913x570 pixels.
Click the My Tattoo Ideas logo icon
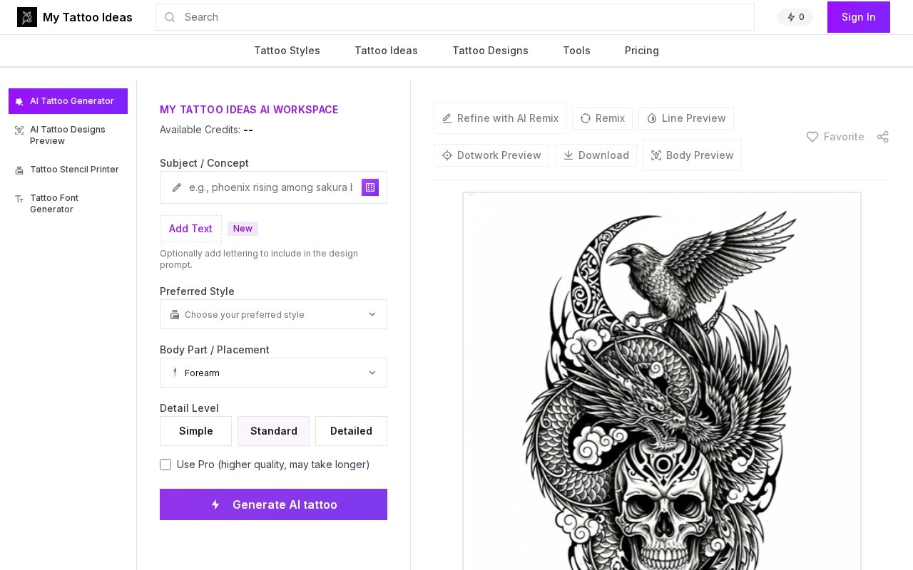tap(27, 17)
